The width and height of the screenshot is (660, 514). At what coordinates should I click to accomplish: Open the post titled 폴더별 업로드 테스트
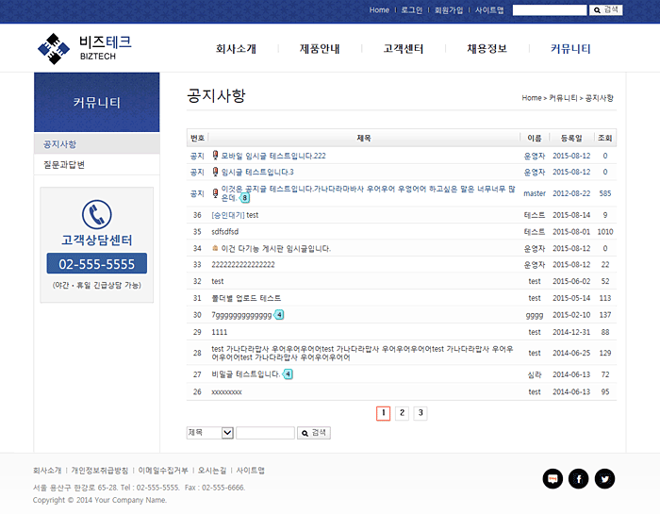(x=246, y=298)
